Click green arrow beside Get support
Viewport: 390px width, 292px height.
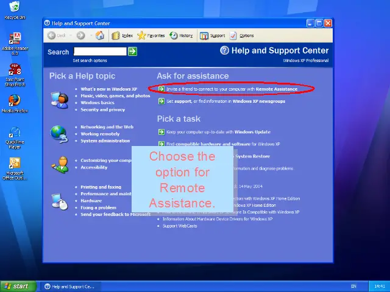click(x=161, y=102)
